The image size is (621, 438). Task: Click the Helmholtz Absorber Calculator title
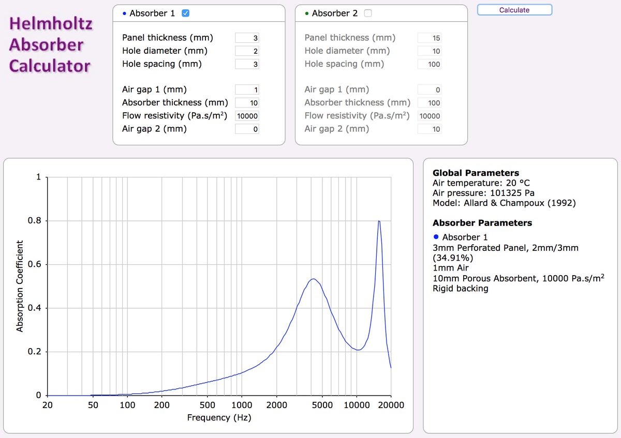51,45
